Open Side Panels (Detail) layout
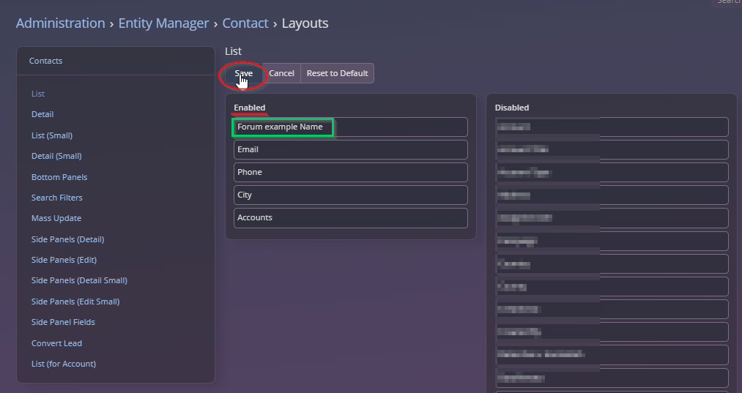The image size is (742, 393). pos(67,239)
